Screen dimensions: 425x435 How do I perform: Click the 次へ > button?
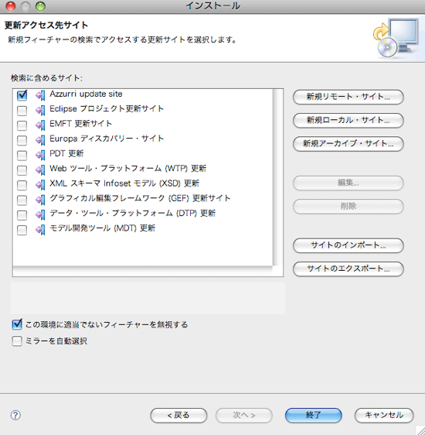pos(244,416)
